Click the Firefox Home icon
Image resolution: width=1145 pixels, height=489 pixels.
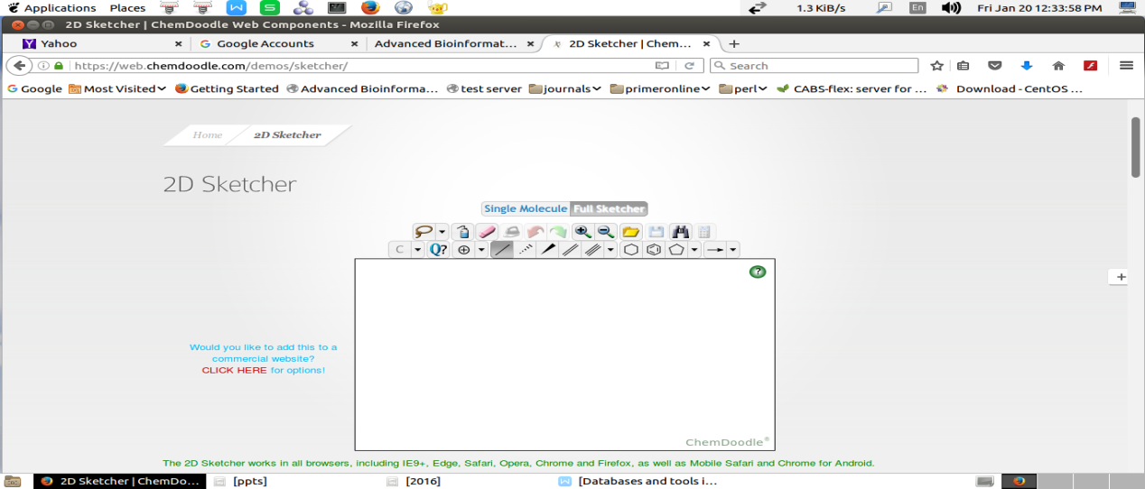click(x=1058, y=66)
